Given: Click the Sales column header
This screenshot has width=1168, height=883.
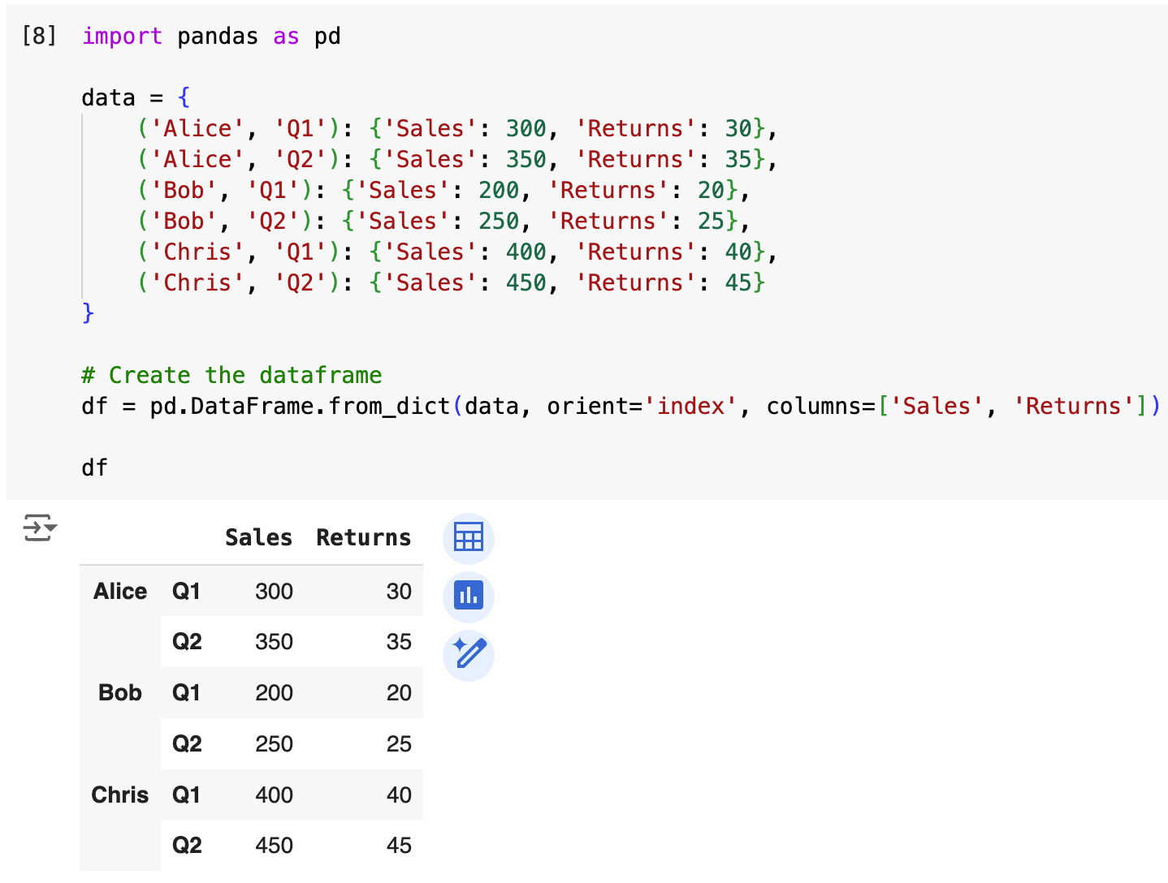Looking at the screenshot, I should 258,537.
